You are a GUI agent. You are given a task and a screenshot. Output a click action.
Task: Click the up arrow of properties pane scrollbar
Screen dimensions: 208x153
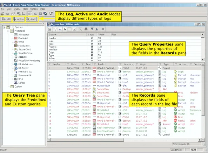click(202, 35)
